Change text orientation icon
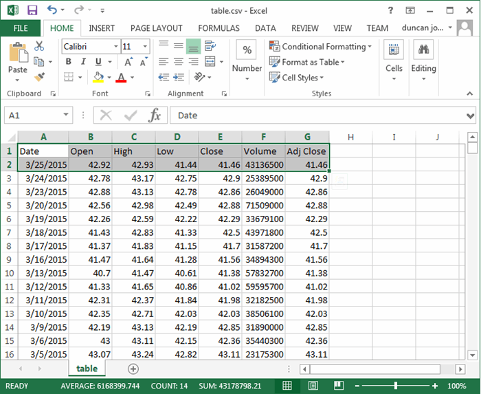Viewport: 481px width, 394px height. [200, 77]
